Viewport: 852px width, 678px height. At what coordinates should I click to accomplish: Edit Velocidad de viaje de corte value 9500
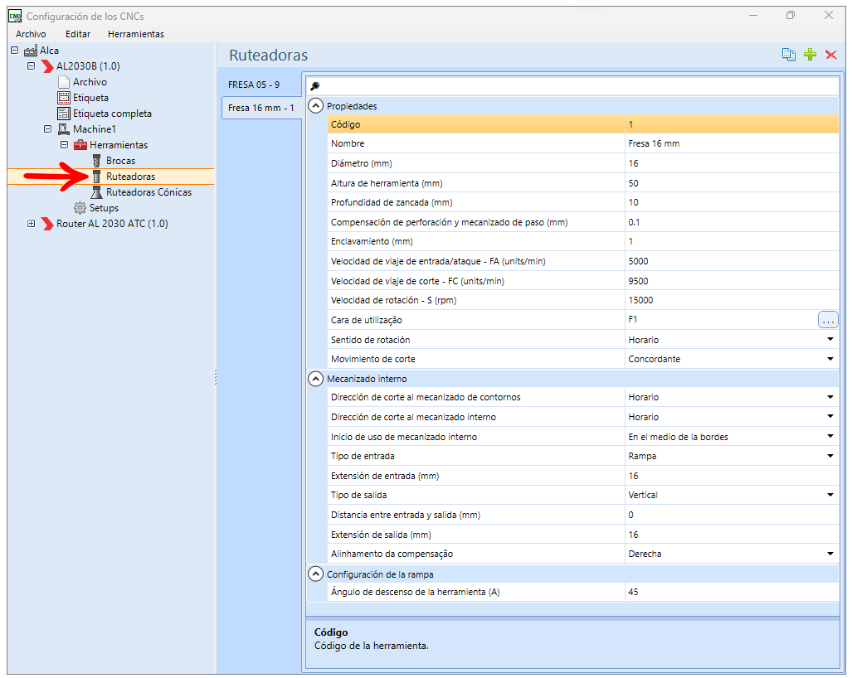[732, 281]
